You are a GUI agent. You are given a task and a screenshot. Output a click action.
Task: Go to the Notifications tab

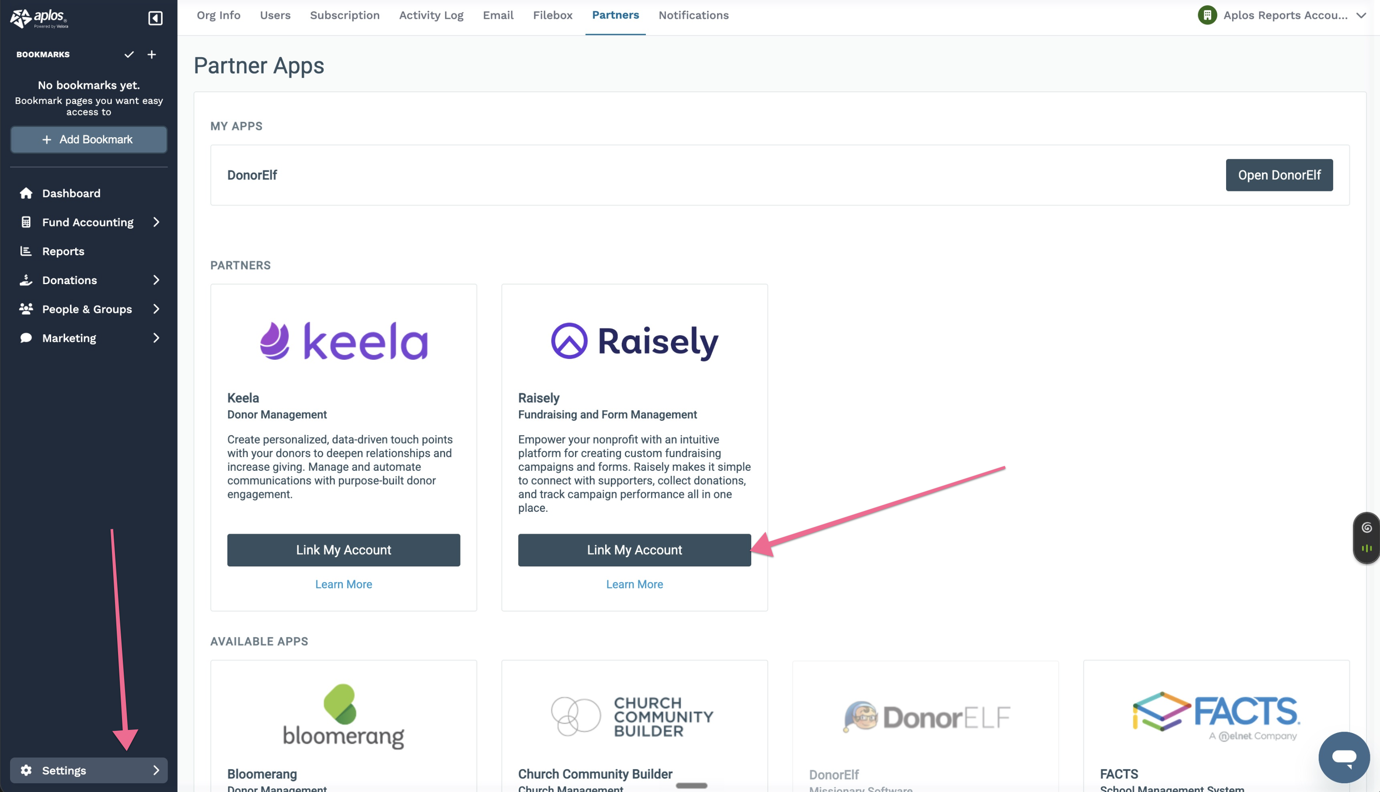693,15
